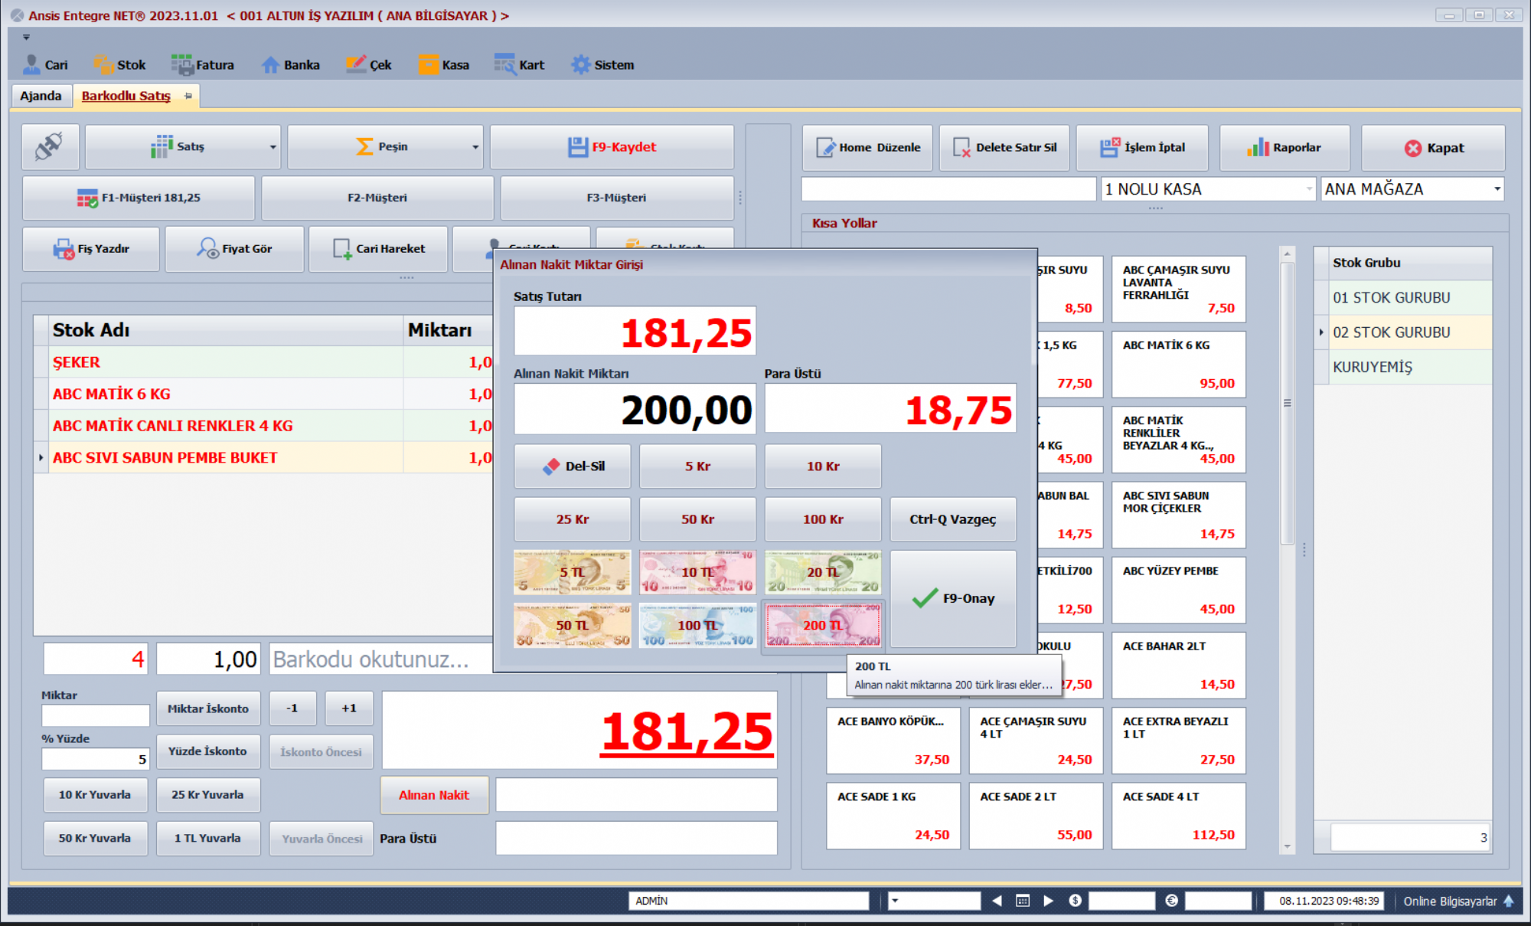Click the Kapat close icon
Screen dimensions: 1531x926
[1413, 148]
